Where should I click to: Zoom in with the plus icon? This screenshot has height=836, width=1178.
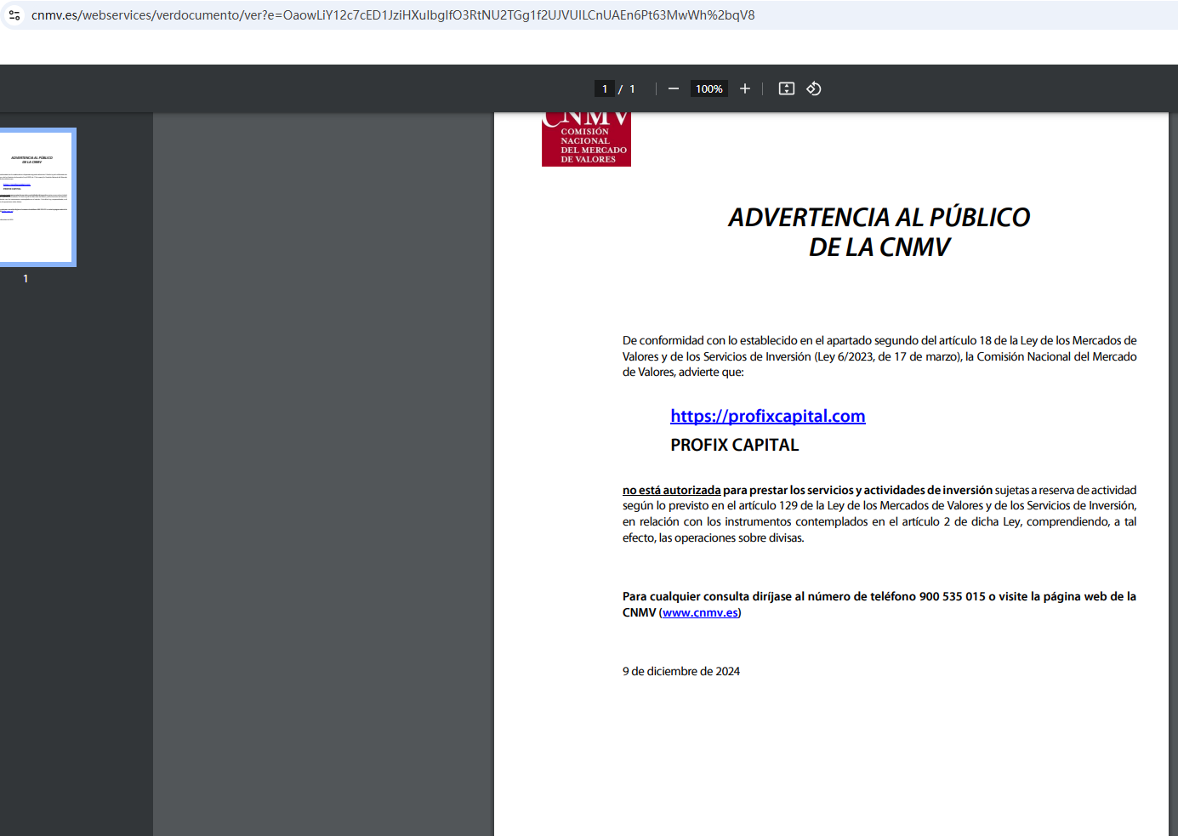pos(745,88)
